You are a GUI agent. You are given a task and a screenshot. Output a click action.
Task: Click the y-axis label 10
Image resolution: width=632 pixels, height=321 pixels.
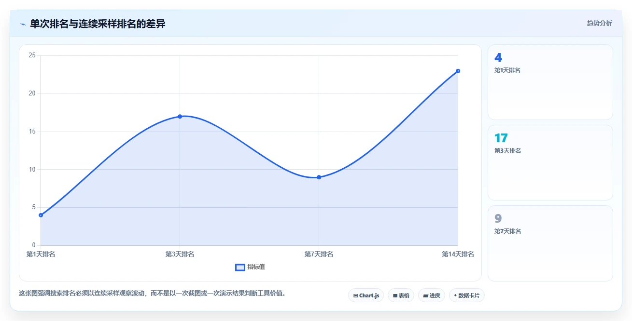32,169
